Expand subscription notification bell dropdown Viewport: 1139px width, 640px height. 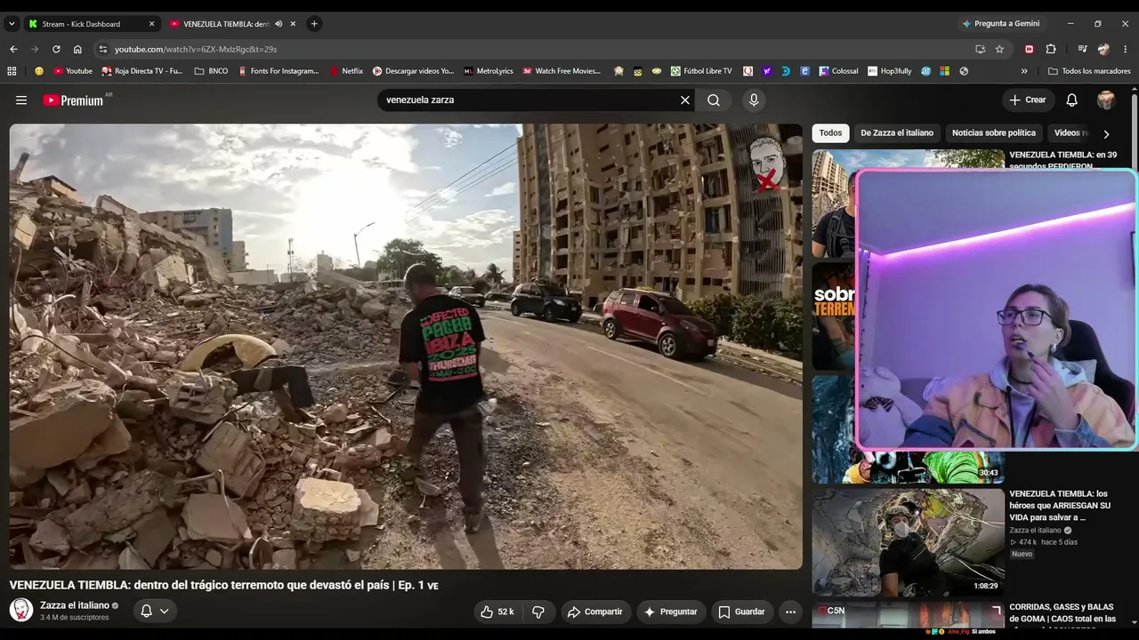pyautogui.click(x=155, y=611)
